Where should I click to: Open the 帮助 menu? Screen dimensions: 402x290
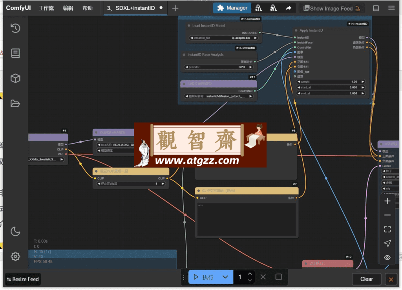88,8
